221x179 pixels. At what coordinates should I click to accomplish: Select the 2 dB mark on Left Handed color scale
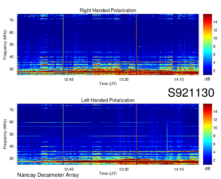click(214, 160)
